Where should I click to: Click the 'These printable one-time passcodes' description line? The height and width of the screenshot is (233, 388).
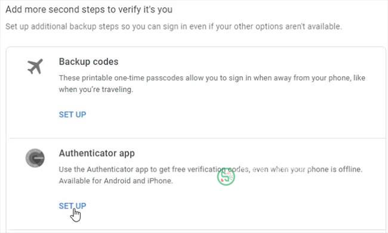(x=212, y=78)
